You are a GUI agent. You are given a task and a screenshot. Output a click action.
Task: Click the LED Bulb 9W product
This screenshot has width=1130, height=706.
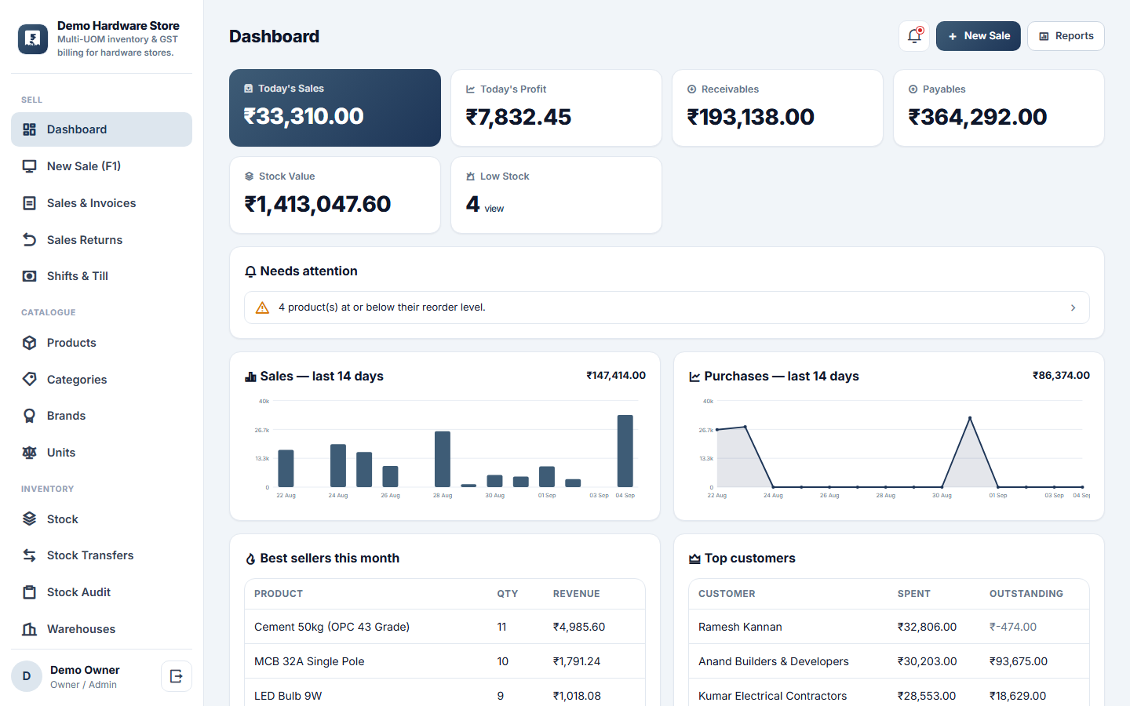tap(288, 696)
